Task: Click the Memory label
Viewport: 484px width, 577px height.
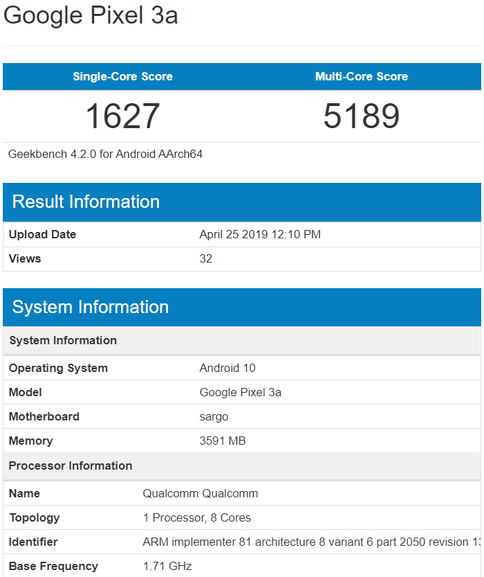Action: coord(31,441)
